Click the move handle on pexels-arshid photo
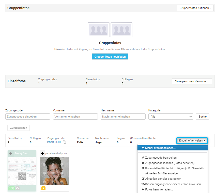The width and height of the screenshot is (216, 193). [x=43, y=153]
